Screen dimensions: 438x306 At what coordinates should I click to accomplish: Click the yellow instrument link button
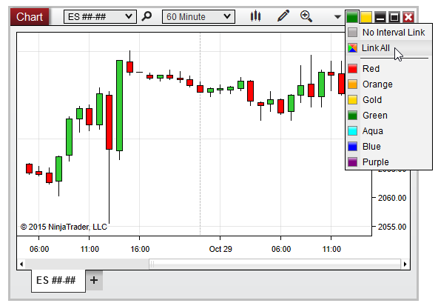click(366, 17)
